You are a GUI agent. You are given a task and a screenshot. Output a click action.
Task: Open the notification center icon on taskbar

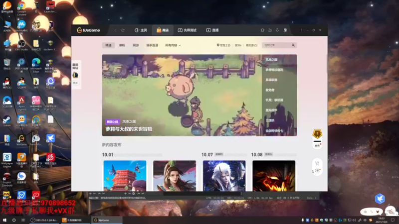[x=393, y=220]
